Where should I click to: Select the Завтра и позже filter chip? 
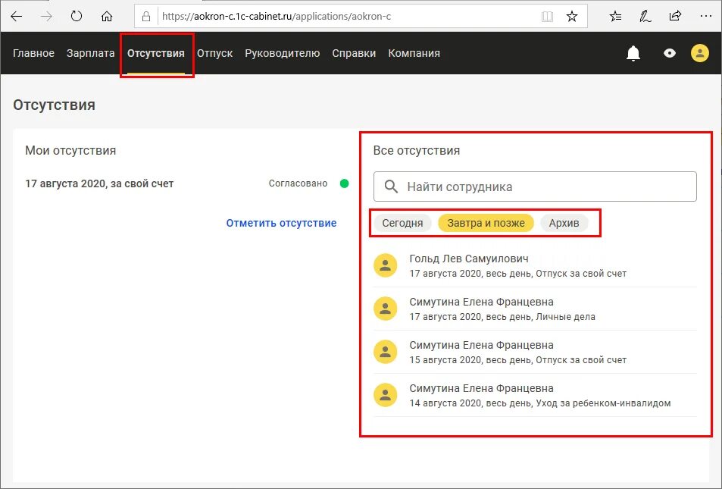click(486, 223)
